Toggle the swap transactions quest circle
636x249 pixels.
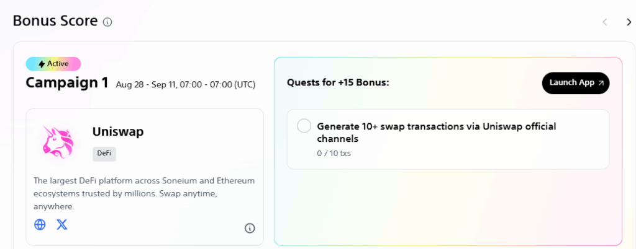tap(304, 126)
